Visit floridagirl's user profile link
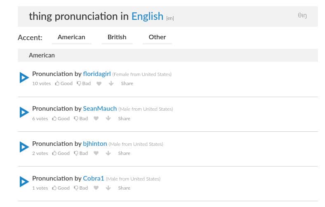Screen dimensions: 325x207 [97, 74]
